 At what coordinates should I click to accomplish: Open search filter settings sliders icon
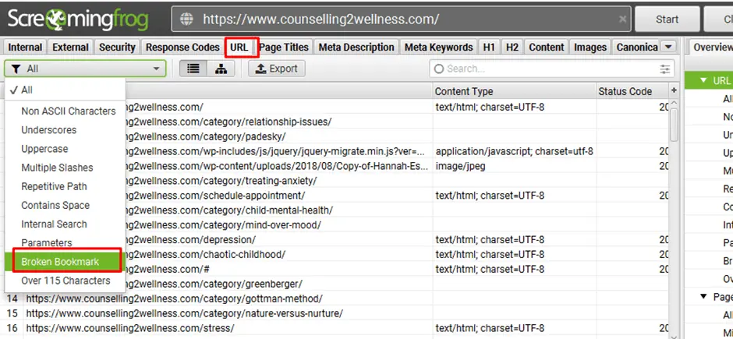tap(664, 69)
